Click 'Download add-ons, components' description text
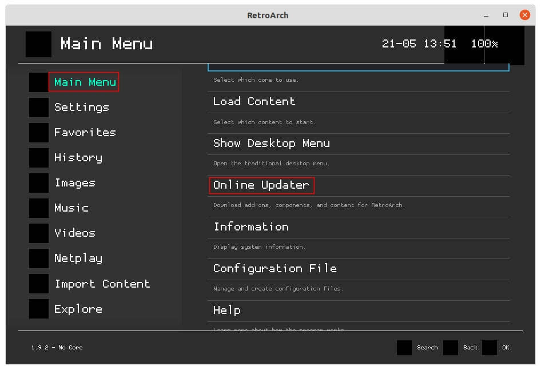The image size is (541, 370). 309,205
